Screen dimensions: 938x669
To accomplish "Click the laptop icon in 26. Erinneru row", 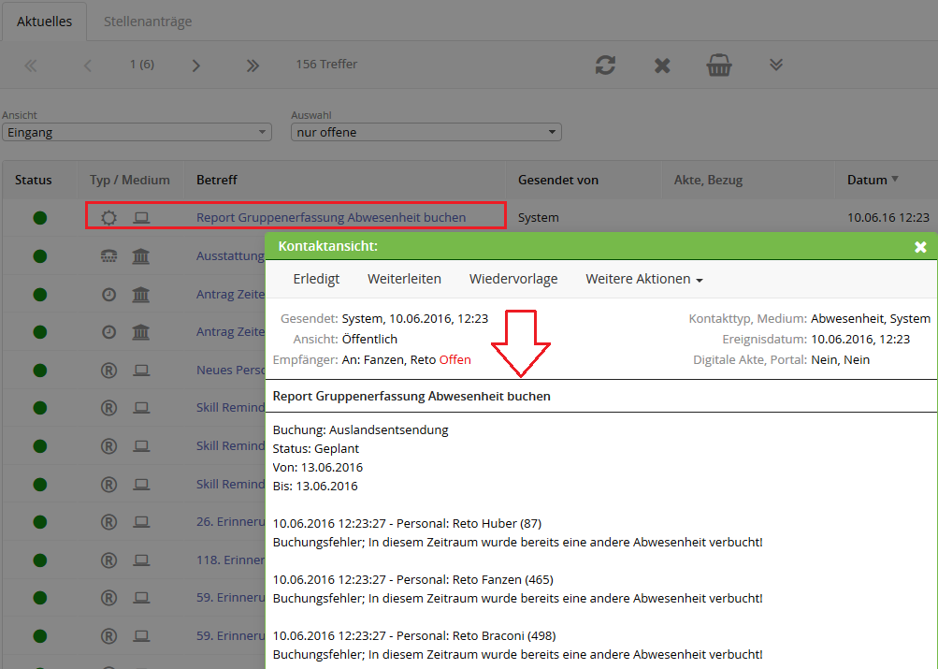I will click(x=141, y=522).
